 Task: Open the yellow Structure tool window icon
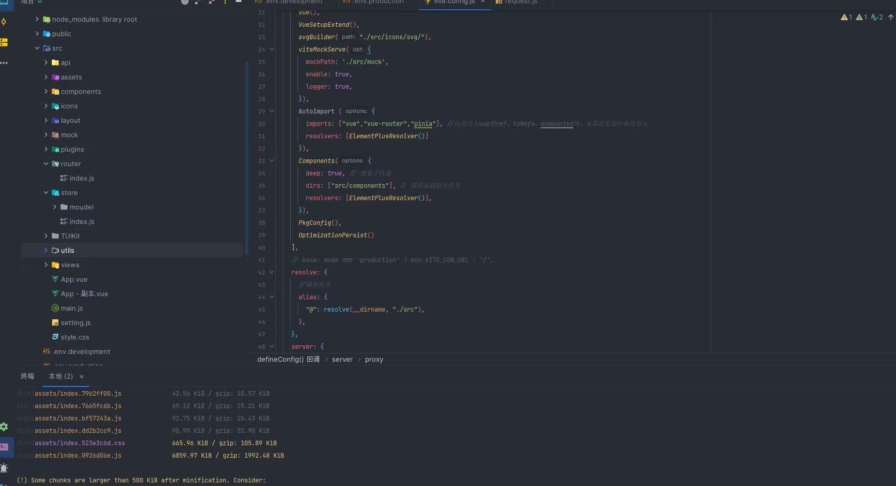4,42
